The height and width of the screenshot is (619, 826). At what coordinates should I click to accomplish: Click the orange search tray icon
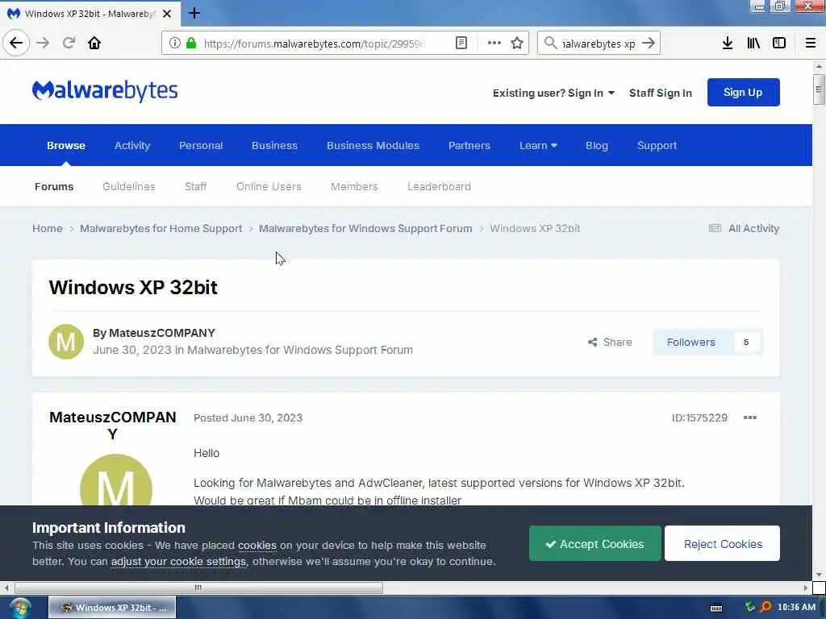pyautogui.click(x=766, y=608)
